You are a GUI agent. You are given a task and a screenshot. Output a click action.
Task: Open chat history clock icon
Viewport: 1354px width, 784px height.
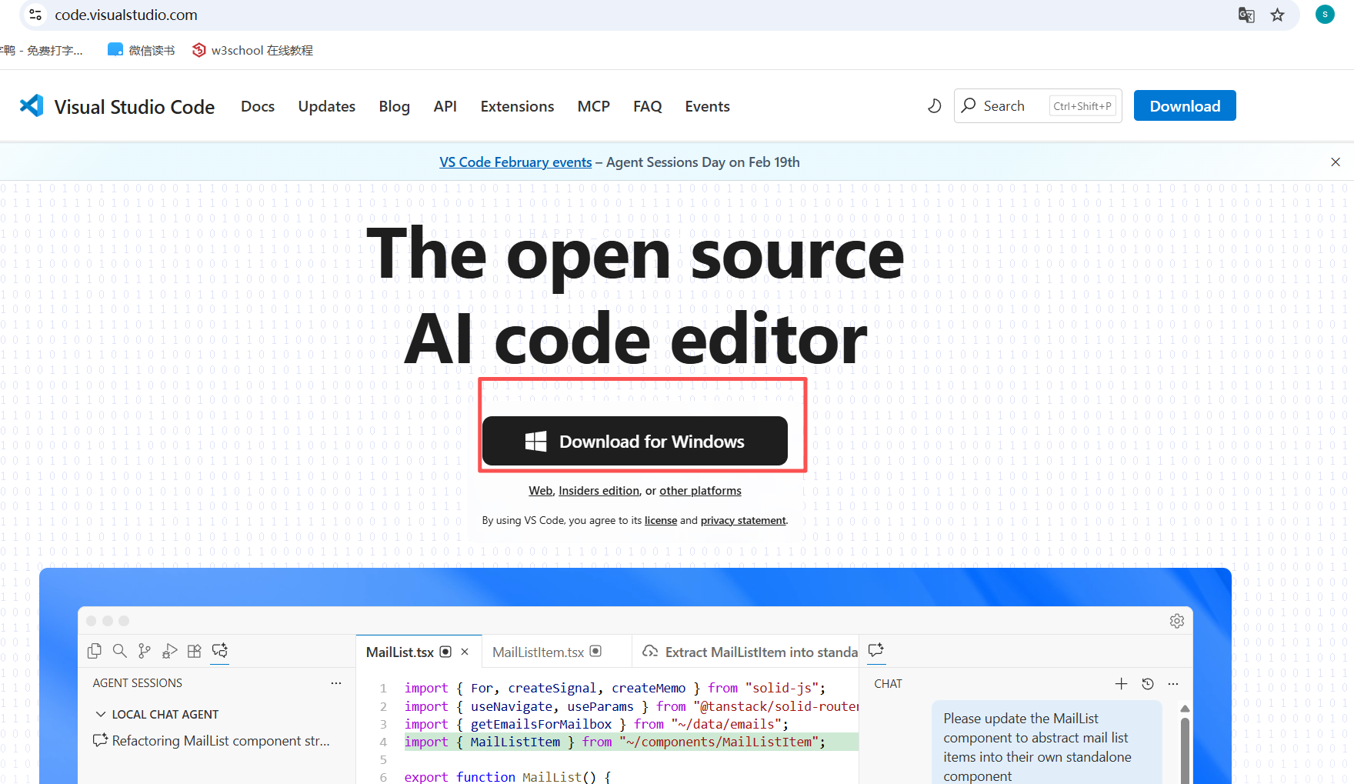[1148, 683]
